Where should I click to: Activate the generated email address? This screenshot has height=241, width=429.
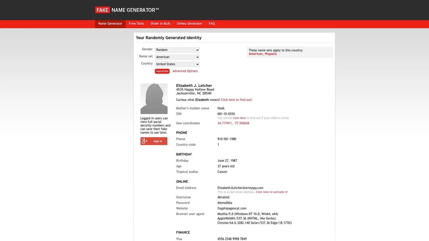point(272,191)
